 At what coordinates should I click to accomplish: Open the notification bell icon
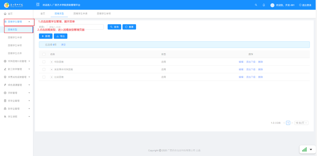(x=264, y=5)
